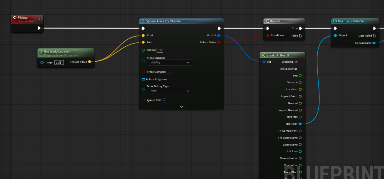The height and width of the screenshot is (179, 384).
Task: Click the Actors to Ignore array pin
Action: [x=143, y=79]
